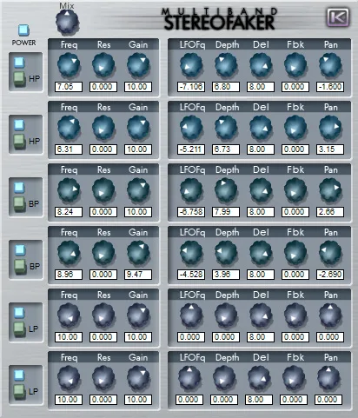This screenshot has width=358, height=418.
Task: Click the LFOFq knob above value -7.106
Action: [x=191, y=65]
